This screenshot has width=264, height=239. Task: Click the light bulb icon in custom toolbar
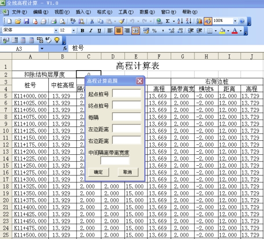57,40
